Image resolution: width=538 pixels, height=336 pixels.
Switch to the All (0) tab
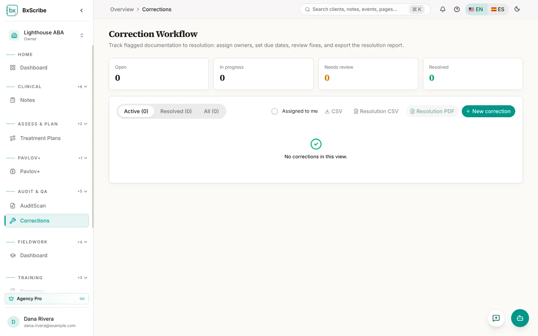coord(211,111)
